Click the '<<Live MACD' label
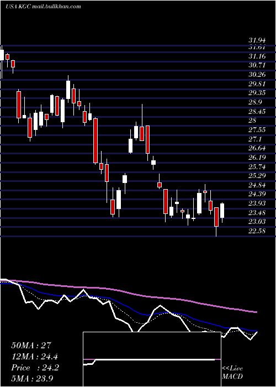The image size is (276, 387). tap(232, 372)
